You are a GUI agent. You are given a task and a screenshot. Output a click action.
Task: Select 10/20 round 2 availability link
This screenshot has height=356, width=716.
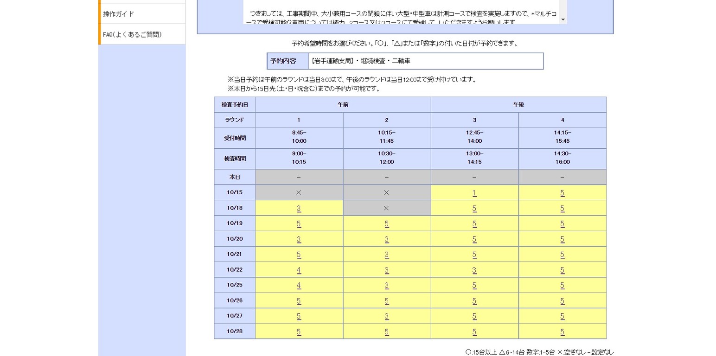pyautogui.click(x=387, y=239)
